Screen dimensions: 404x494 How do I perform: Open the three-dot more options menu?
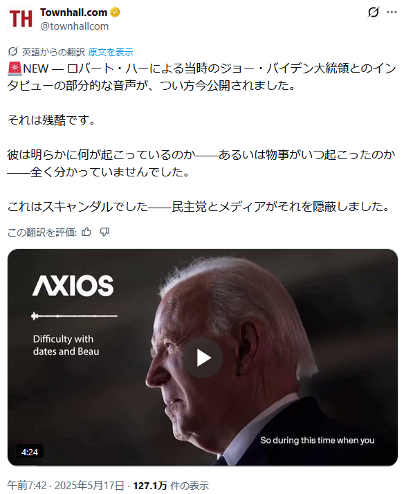pos(392,12)
